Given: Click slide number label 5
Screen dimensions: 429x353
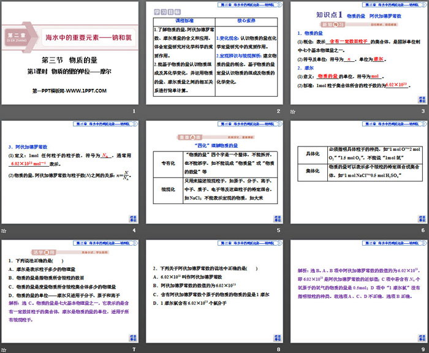Looking at the screenshot, I should [278, 230].
